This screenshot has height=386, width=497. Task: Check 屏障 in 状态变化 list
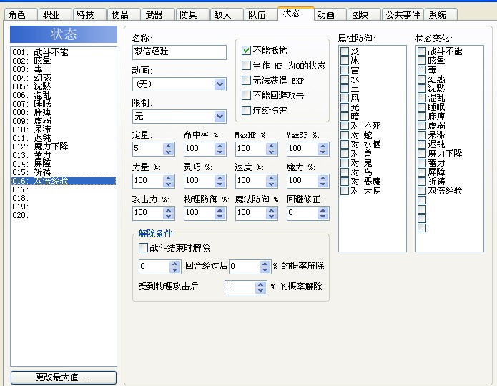(422, 172)
